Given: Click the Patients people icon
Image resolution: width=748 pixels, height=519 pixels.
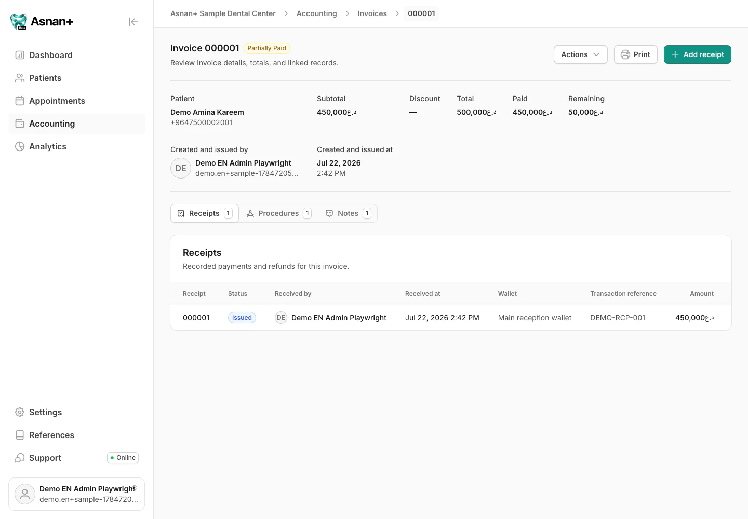Looking at the screenshot, I should [x=20, y=78].
